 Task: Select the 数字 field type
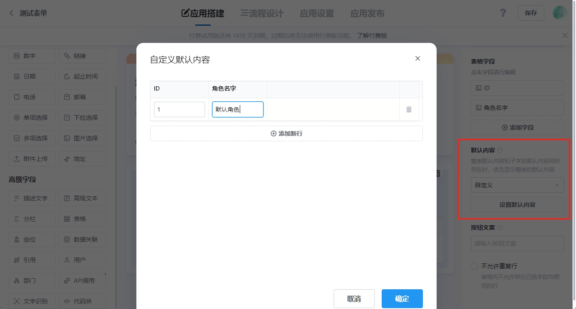pyautogui.click(x=32, y=56)
